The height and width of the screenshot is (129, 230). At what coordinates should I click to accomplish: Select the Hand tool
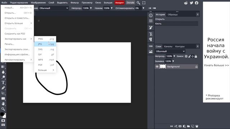[x=3, y=104]
